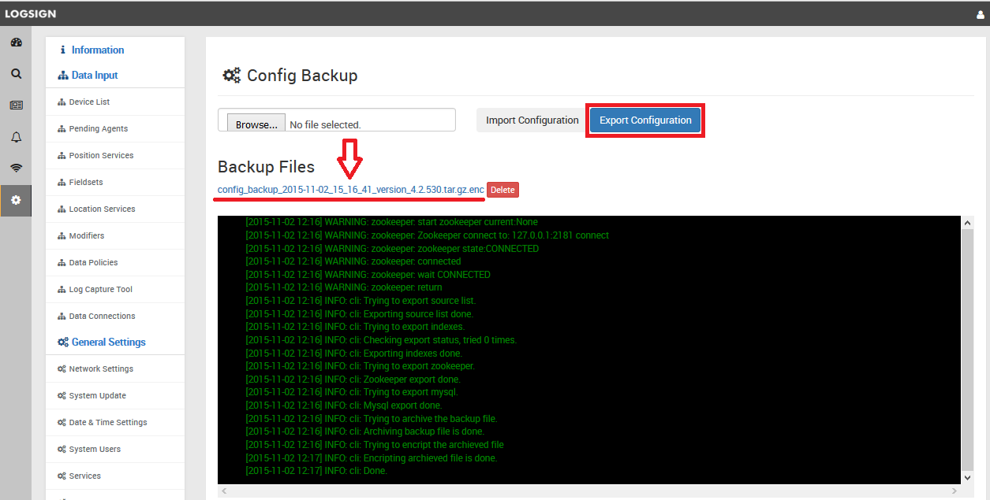Click Import Configuration button
This screenshot has height=500, width=990.
tap(532, 120)
